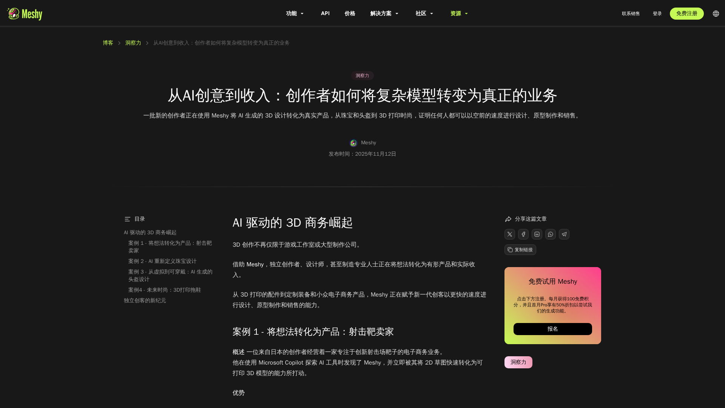Click the 复制链接 copy link button

(x=520, y=250)
